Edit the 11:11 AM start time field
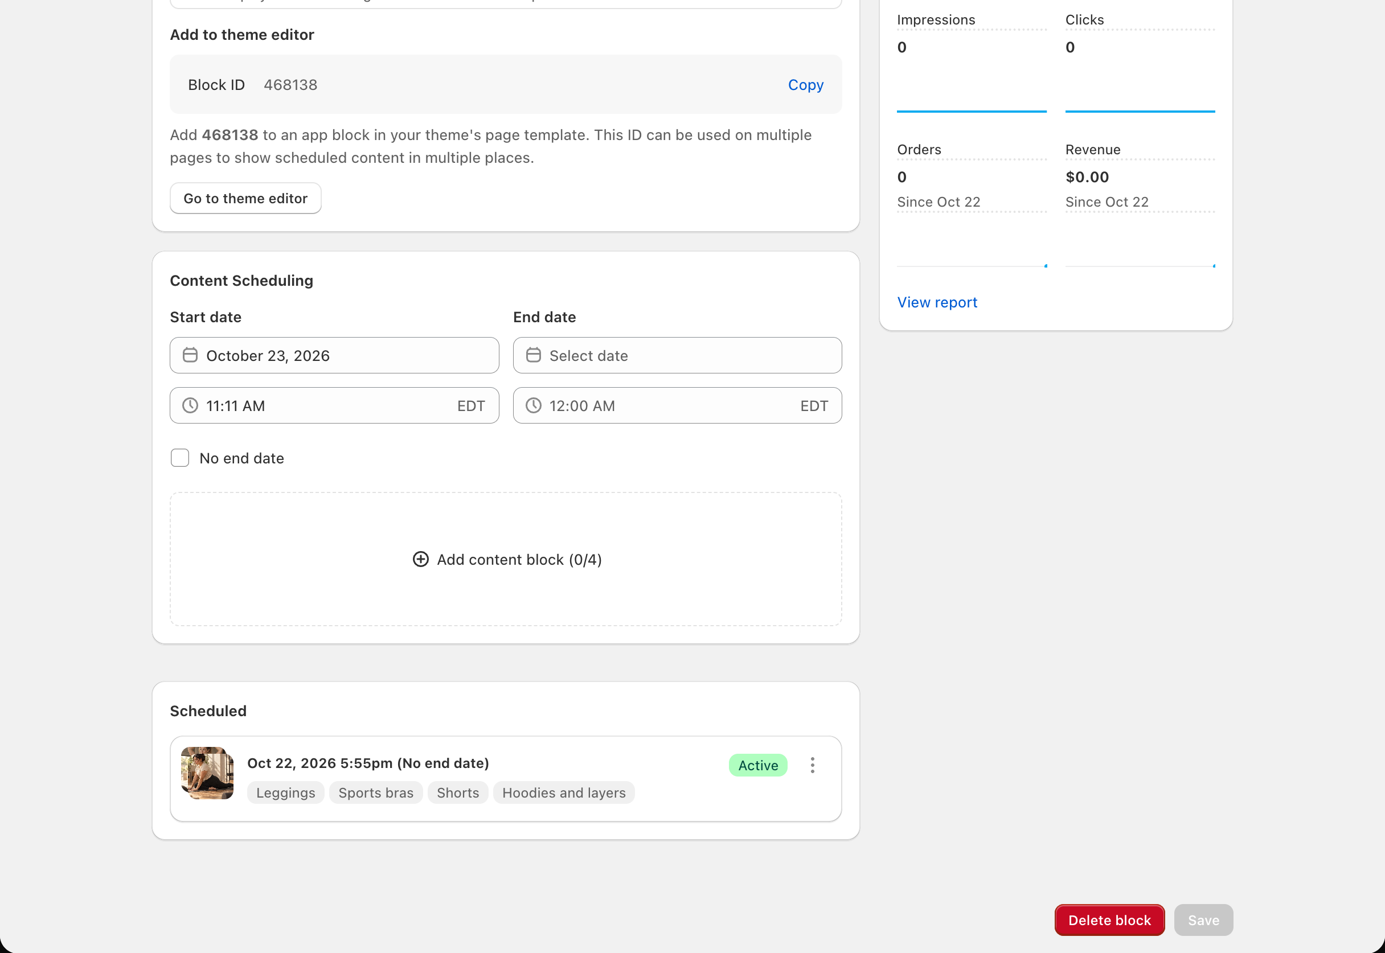 click(334, 405)
